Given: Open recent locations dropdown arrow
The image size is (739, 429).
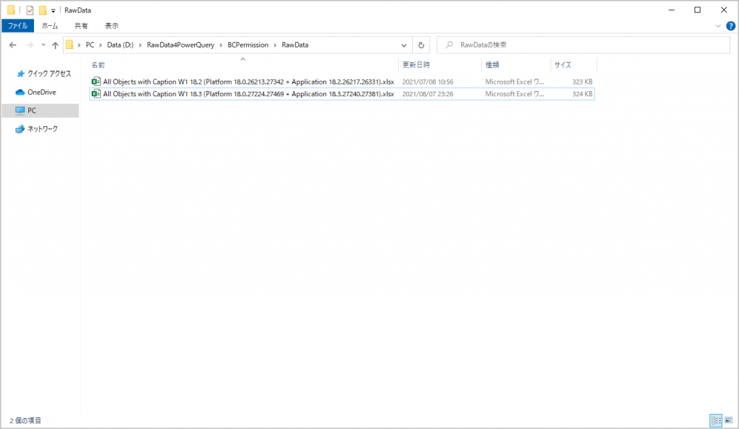Looking at the screenshot, I should pyautogui.click(x=43, y=45).
